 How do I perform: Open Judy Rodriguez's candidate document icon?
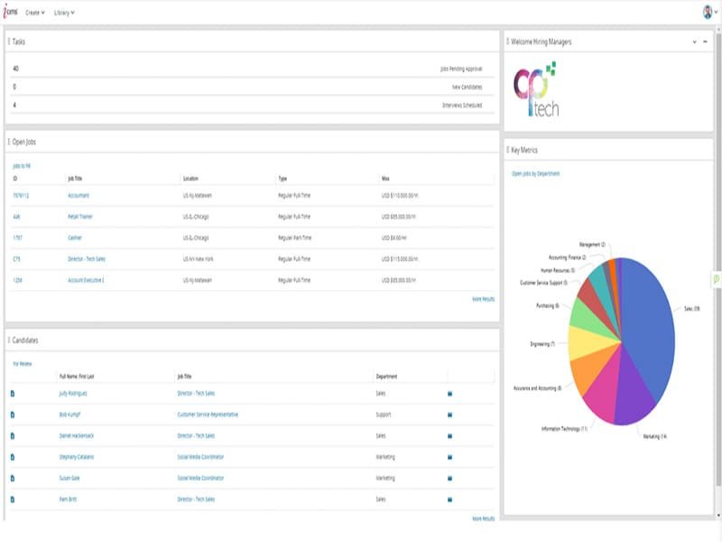point(13,393)
